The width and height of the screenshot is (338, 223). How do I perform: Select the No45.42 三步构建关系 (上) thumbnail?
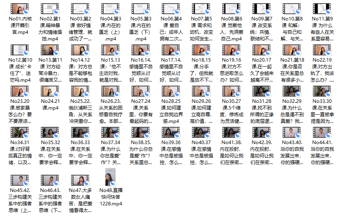tap(20, 180)
